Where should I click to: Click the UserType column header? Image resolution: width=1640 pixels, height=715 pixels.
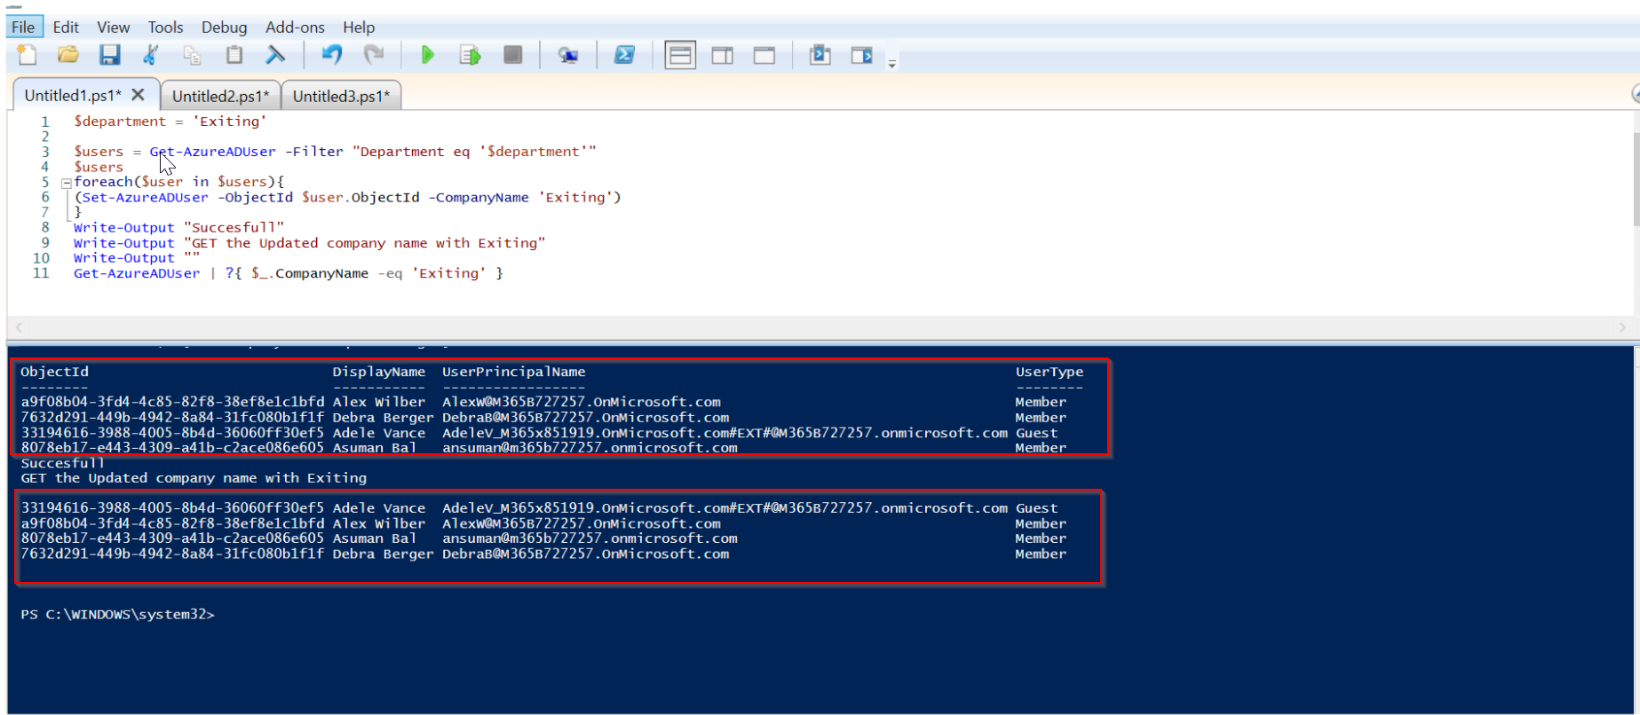tap(1050, 372)
